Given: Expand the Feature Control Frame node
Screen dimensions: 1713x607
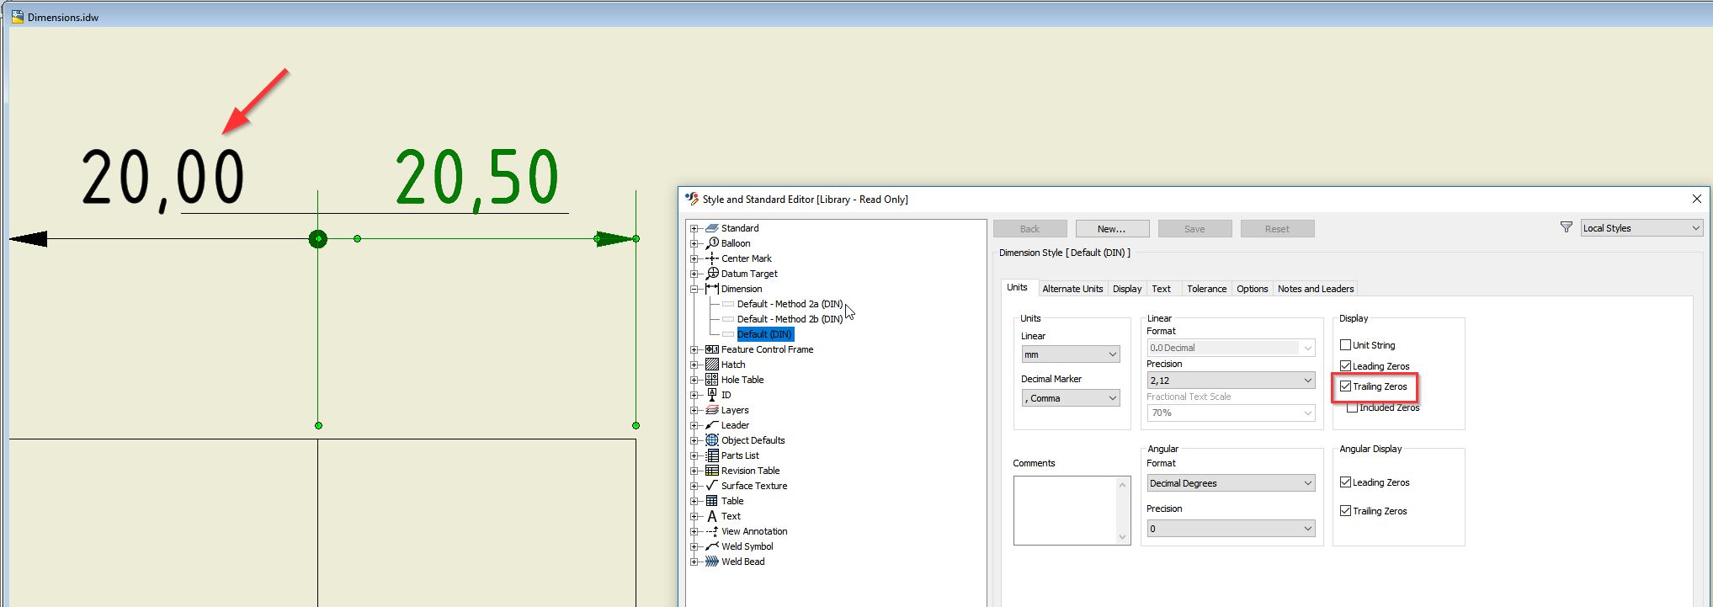Looking at the screenshot, I should [694, 349].
